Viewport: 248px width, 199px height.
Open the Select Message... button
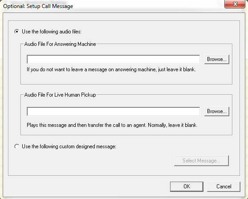point(201,161)
